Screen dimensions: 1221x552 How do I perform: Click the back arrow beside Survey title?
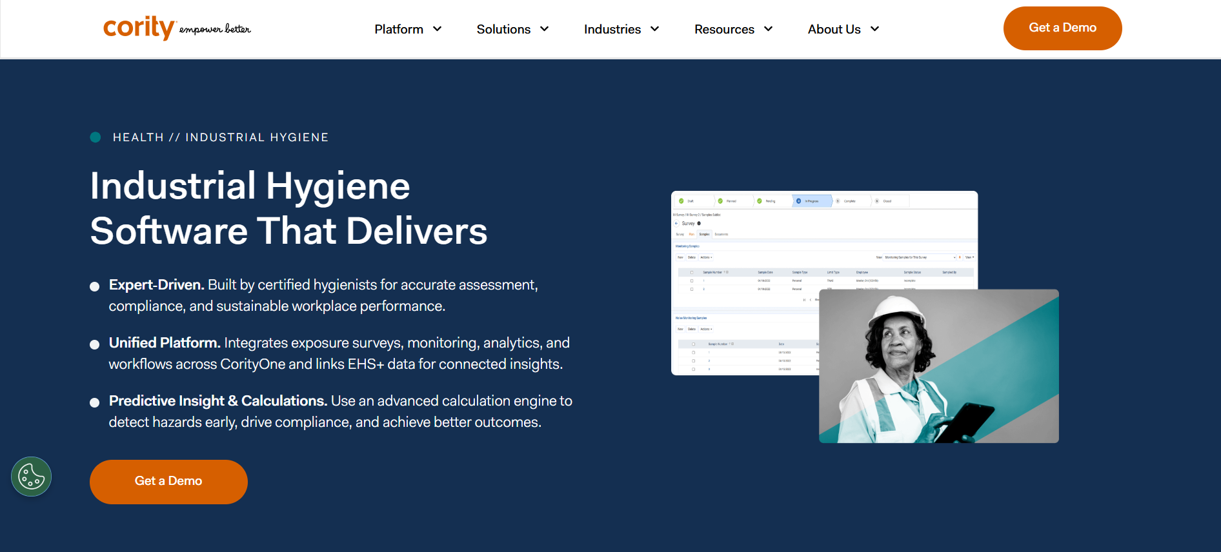[676, 223]
